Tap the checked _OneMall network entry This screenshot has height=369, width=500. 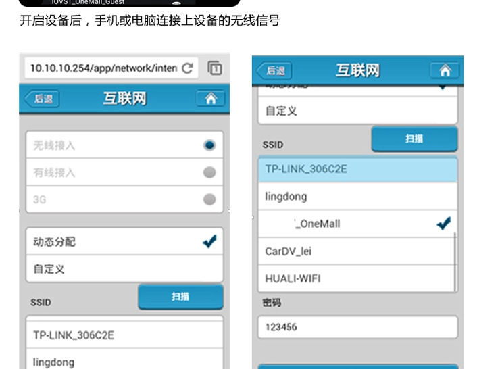pos(357,224)
